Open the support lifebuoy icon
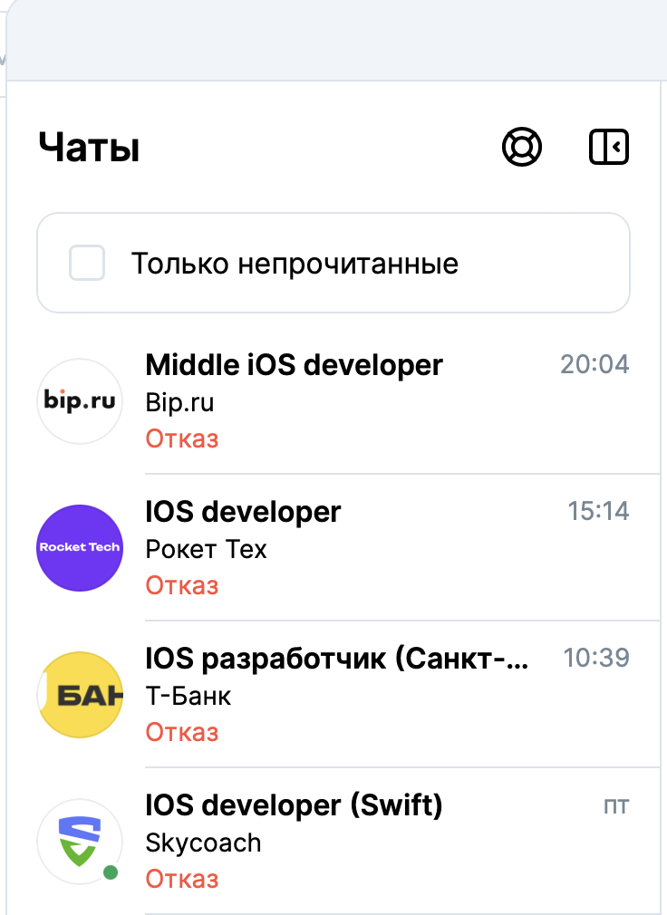The height and width of the screenshot is (915, 667). coord(522,147)
